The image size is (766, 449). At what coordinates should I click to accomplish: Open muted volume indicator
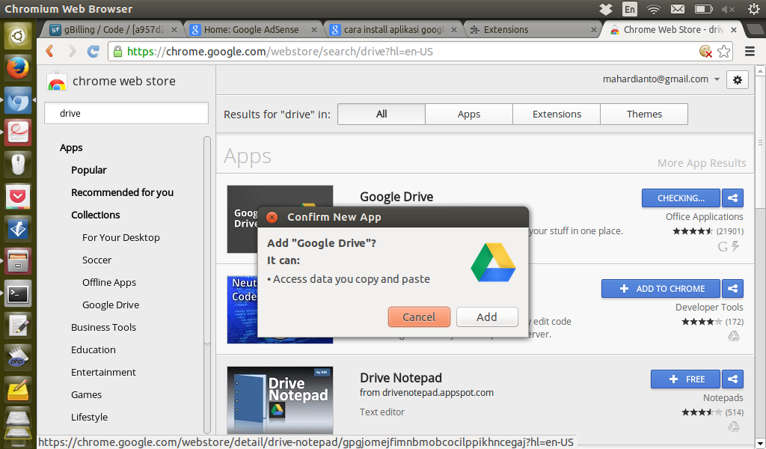[x=728, y=9]
